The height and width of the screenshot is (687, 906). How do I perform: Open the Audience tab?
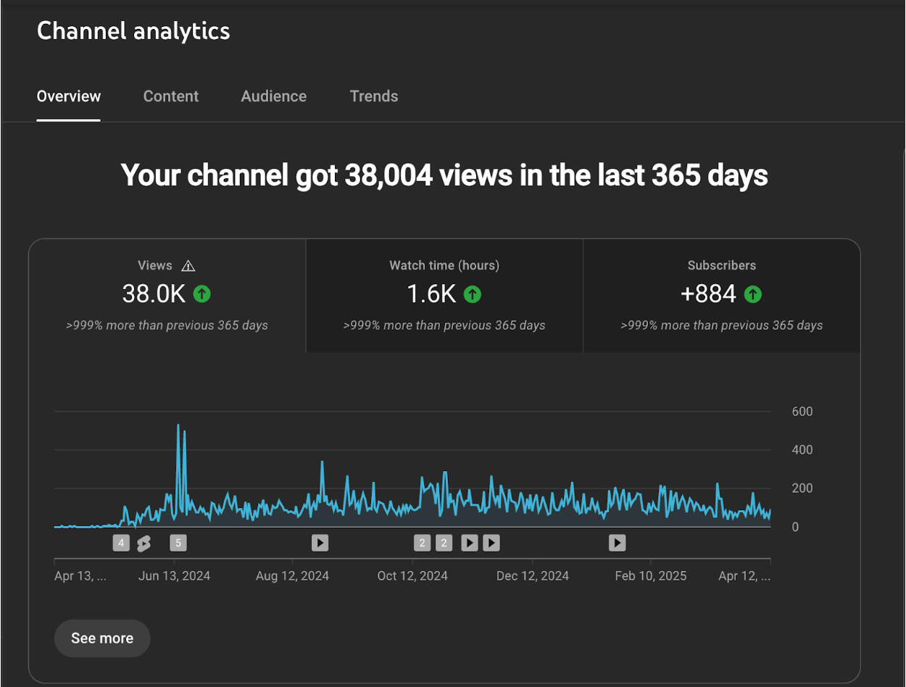274,96
